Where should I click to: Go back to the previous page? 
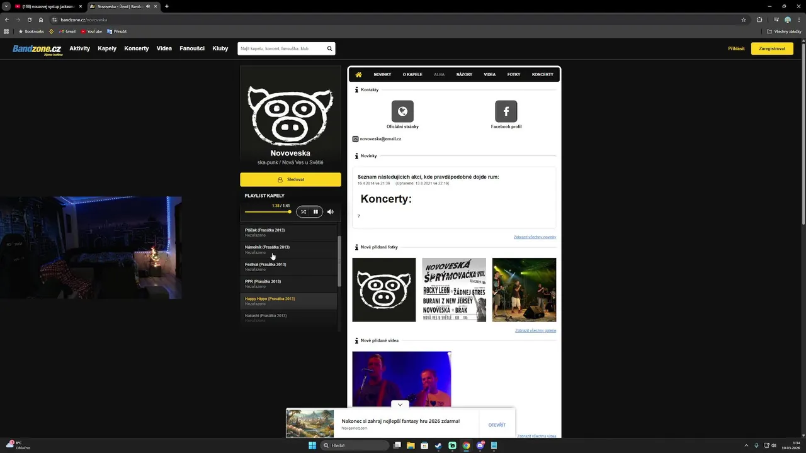coord(6,20)
